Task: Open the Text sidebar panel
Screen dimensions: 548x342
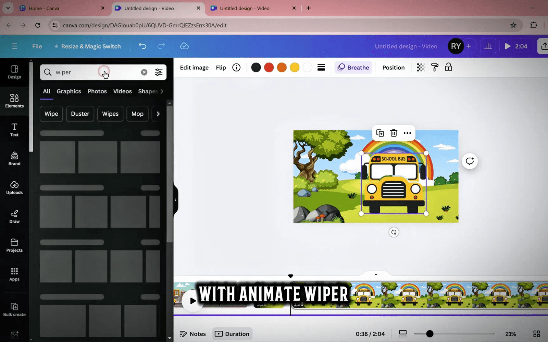Action: pos(14,130)
